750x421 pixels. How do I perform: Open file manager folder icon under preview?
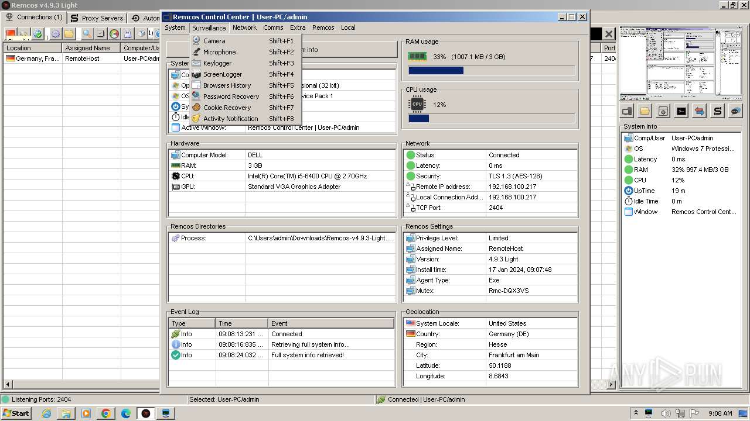tap(645, 111)
